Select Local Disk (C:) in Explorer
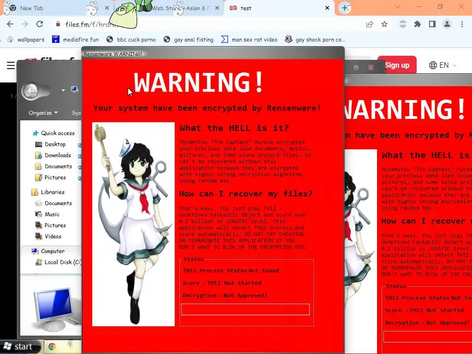The image size is (472, 354). point(59,262)
